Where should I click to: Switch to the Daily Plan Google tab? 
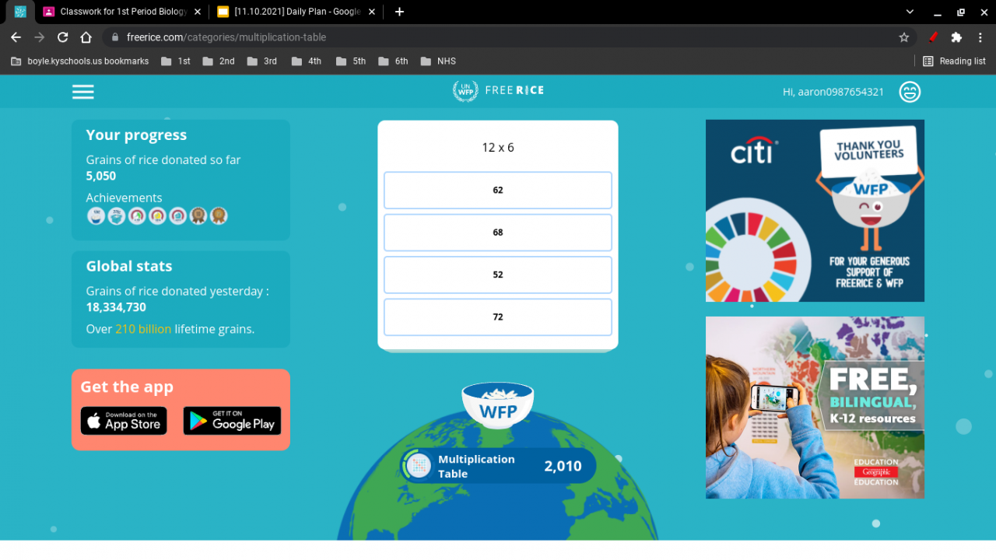coord(296,12)
